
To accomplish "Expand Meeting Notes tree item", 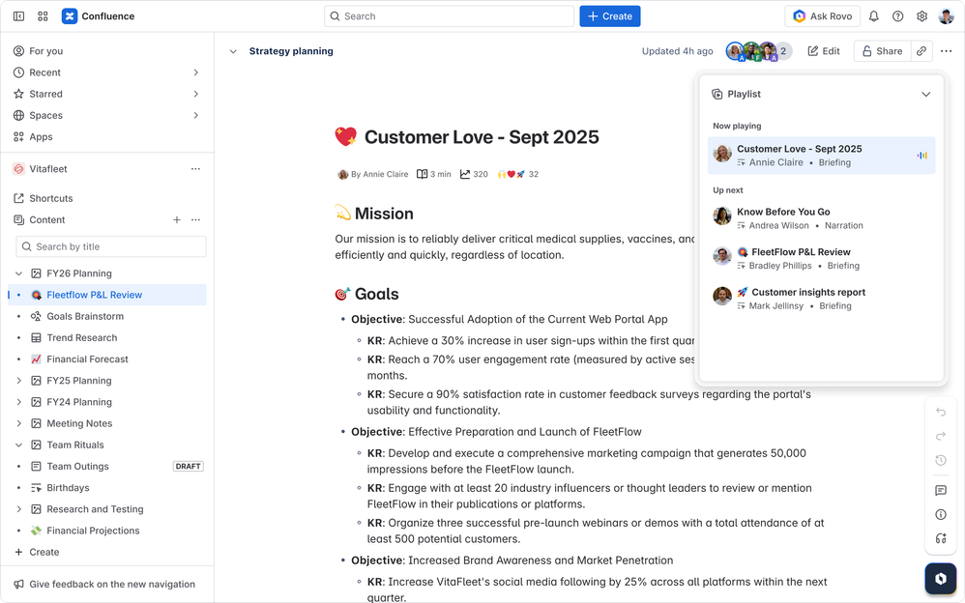I will 18,423.
